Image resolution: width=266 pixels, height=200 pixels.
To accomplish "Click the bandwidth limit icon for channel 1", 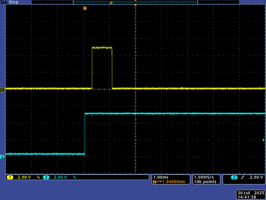I will 39,178.
